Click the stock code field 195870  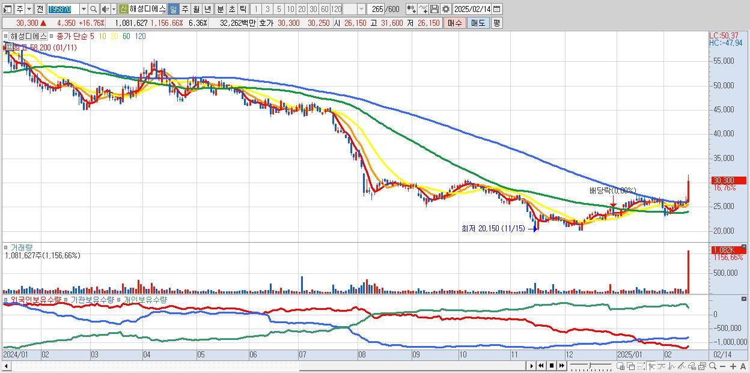[63, 9]
